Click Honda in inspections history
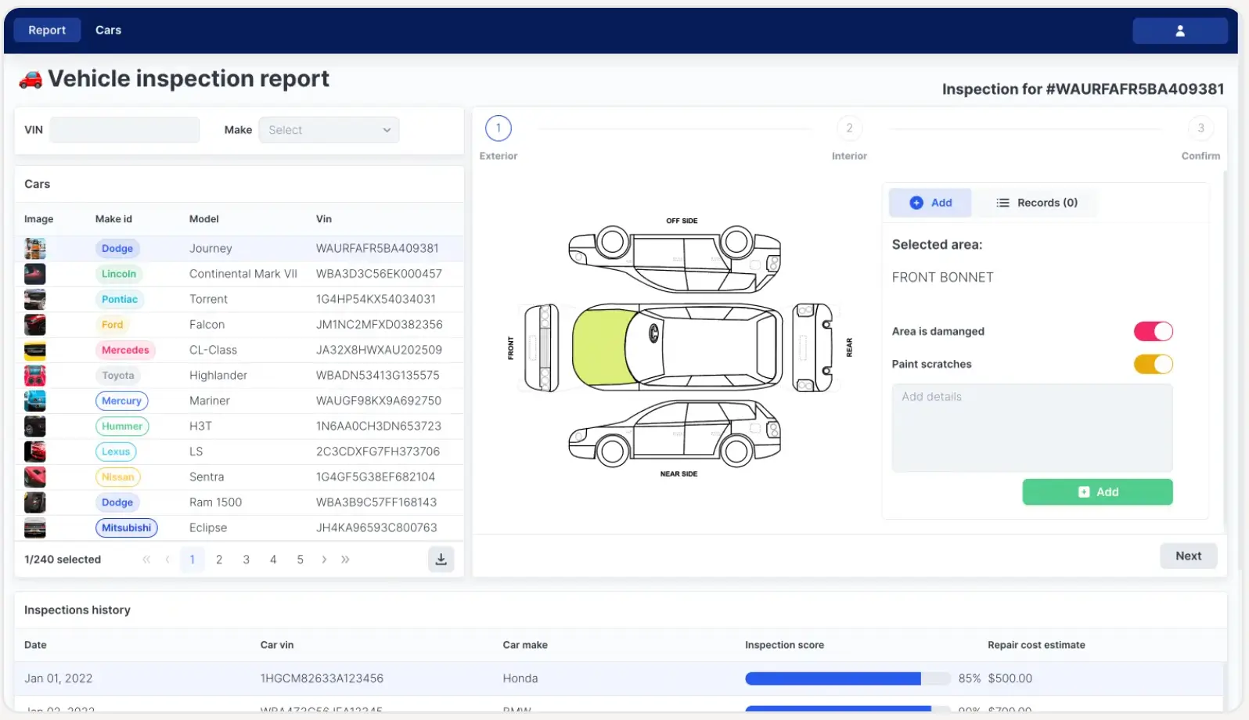The width and height of the screenshot is (1249, 720). click(520, 679)
